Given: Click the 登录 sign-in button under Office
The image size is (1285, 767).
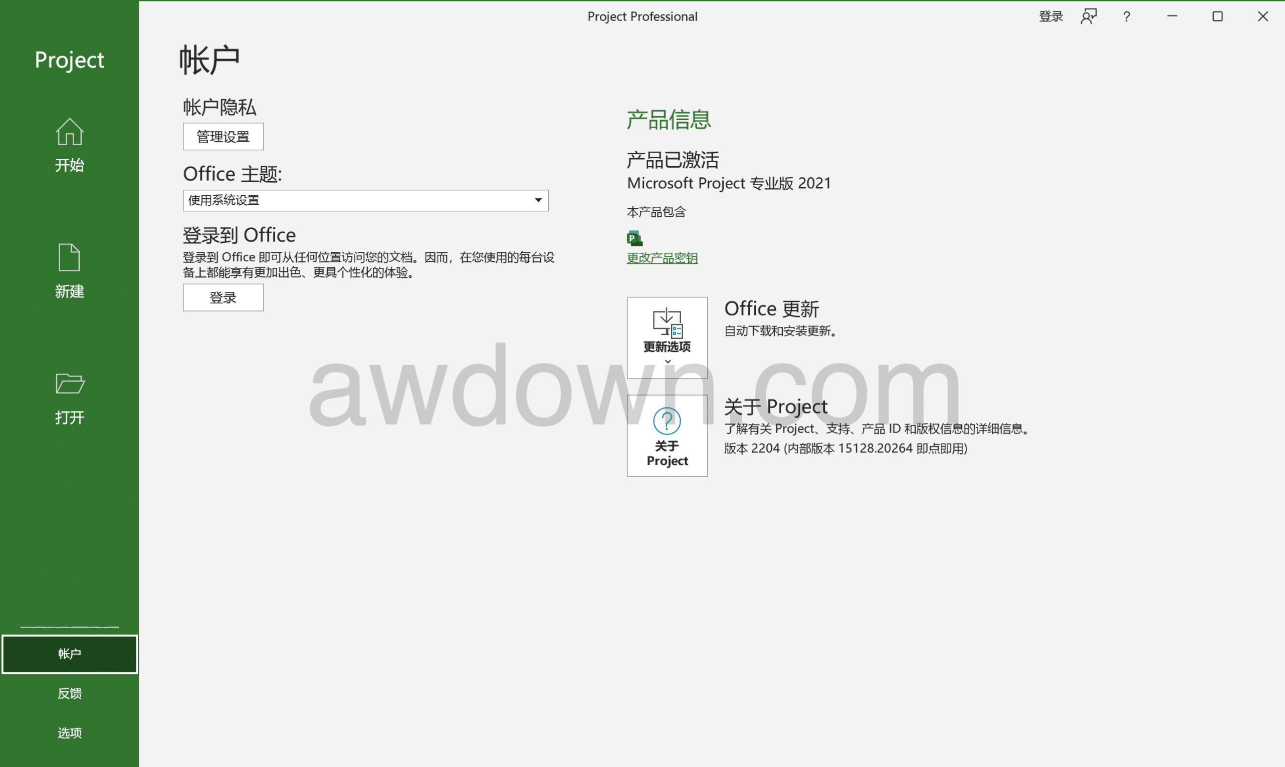Looking at the screenshot, I should [224, 298].
